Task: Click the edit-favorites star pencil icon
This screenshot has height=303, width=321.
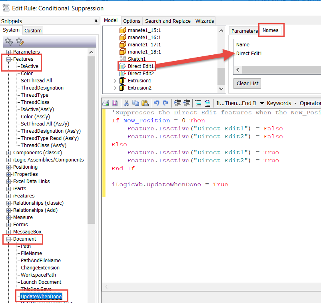Action: coord(20,41)
